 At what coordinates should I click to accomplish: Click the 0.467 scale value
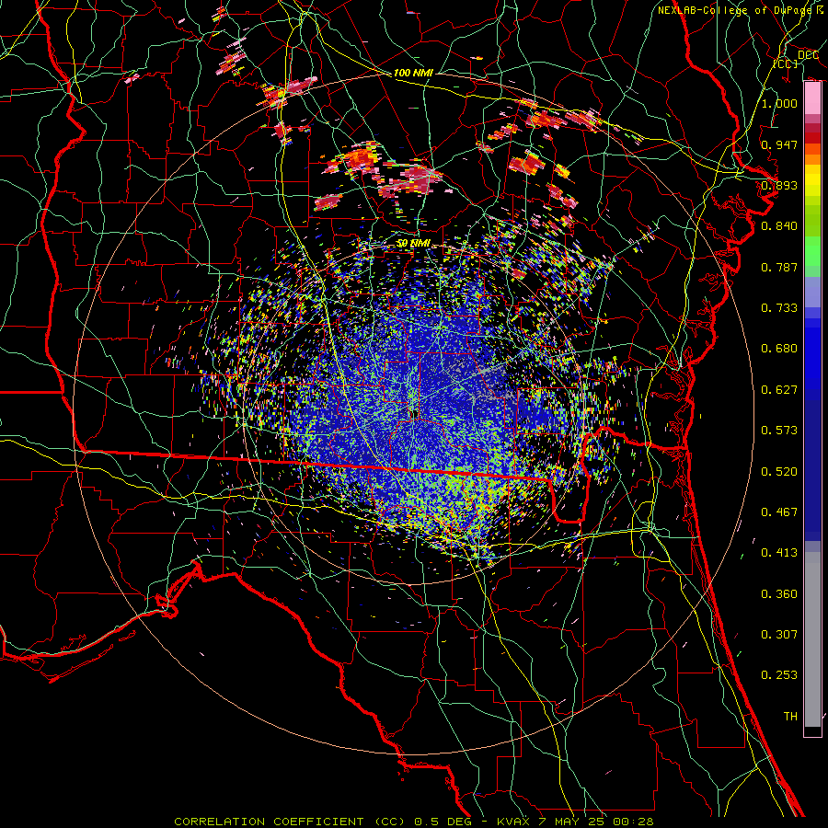coord(779,512)
